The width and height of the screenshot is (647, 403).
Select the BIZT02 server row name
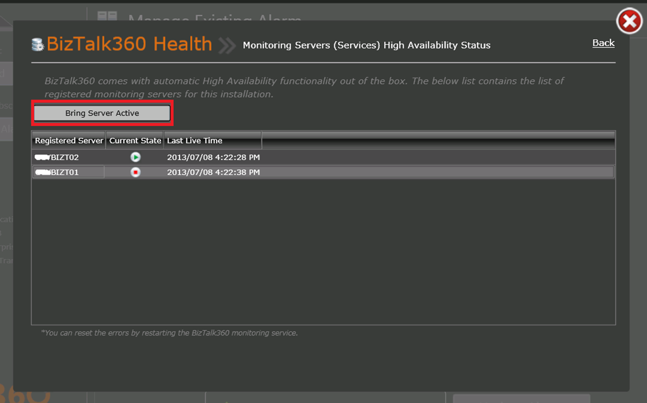(57, 158)
